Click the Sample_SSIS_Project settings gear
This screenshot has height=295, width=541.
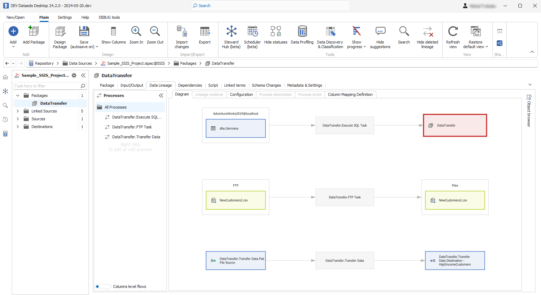[x=74, y=75]
